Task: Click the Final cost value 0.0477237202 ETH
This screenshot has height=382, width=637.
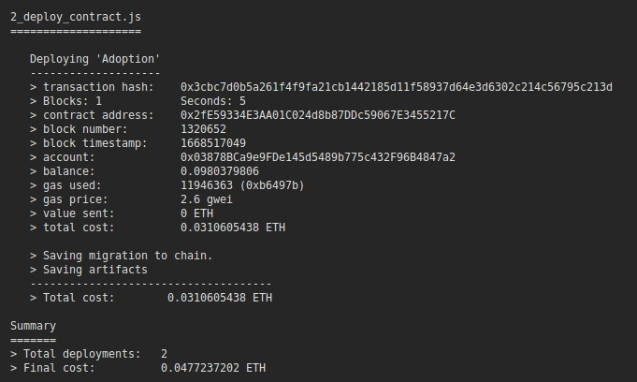Action: (213, 369)
